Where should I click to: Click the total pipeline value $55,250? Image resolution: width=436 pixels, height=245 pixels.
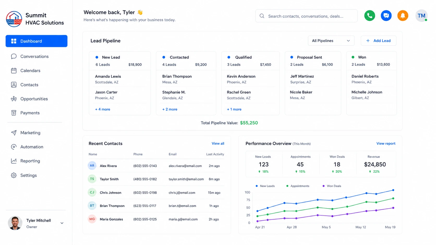(x=249, y=123)
